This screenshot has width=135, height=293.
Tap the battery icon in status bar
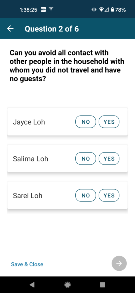(x=112, y=10)
